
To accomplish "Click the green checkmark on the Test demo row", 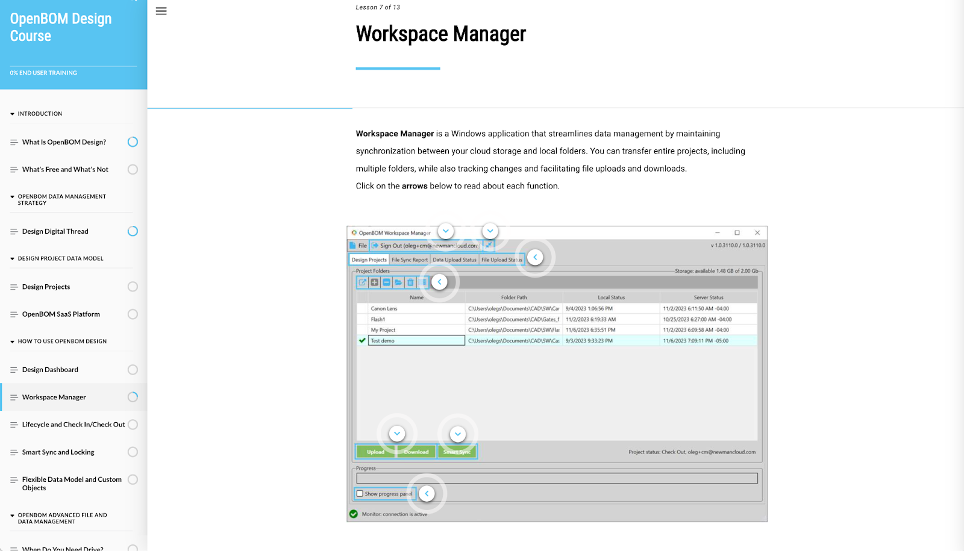I will 362,341.
